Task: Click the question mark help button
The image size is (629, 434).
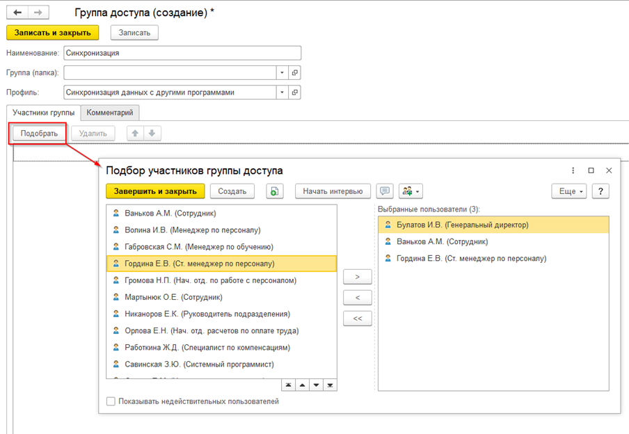Action: coord(600,191)
